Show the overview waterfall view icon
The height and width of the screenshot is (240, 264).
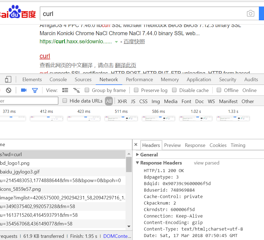77,90
